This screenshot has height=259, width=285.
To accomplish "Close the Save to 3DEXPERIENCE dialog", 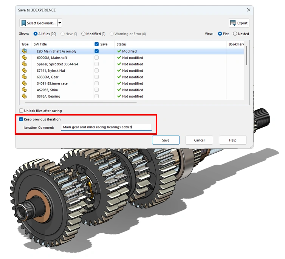I will (249, 10).
